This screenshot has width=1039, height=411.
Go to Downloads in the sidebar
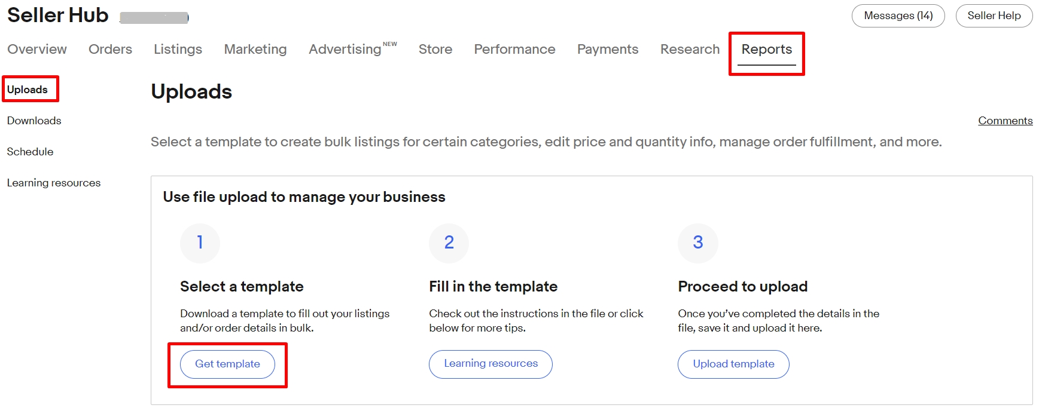click(x=33, y=121)
